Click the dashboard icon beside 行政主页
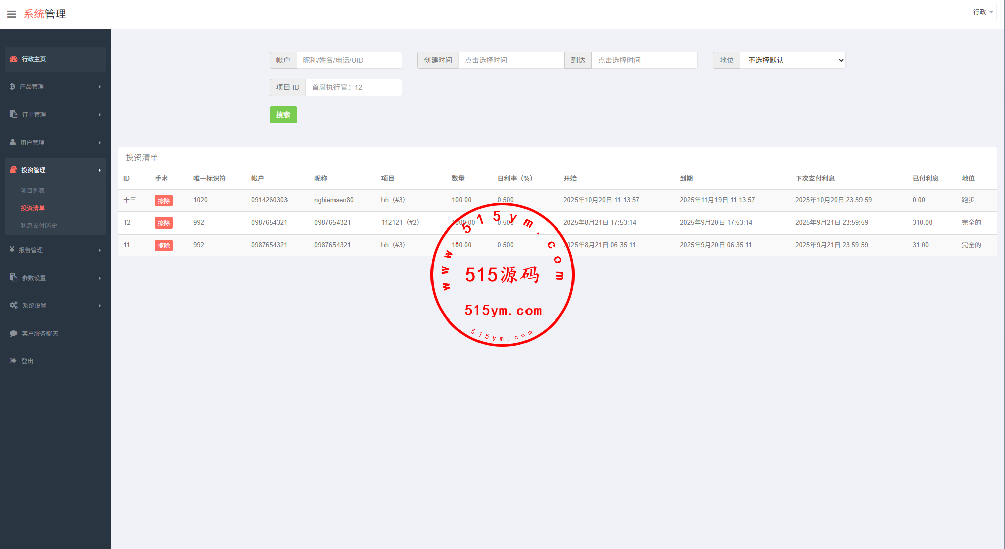Image resolution: width=1005 pixels, height=549 pixels. point(14,59)
